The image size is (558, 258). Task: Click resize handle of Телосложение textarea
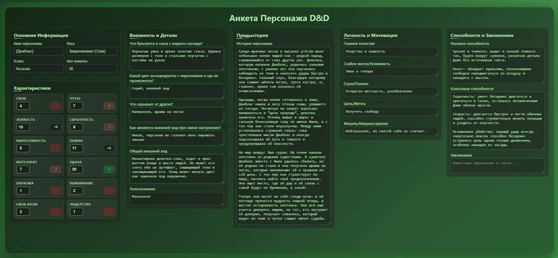tap(222, 204)
